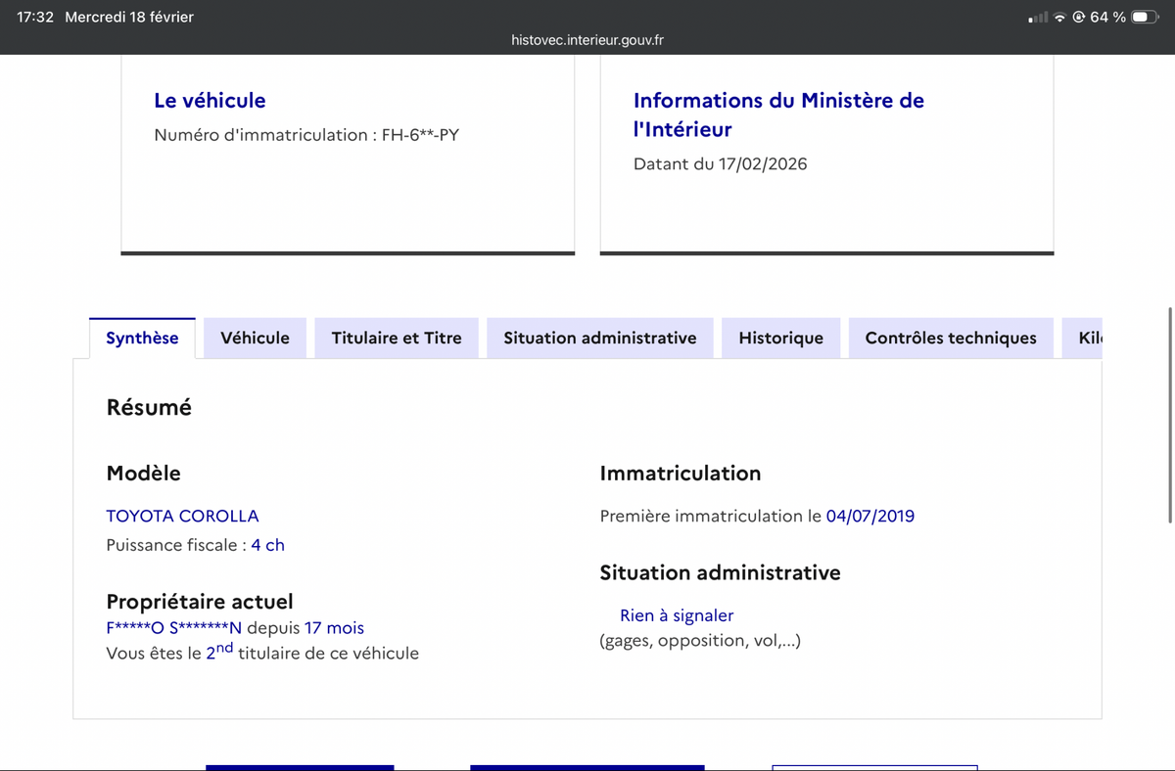Viewport: 1175px width, 771px height.
Task: Select the Situation administrative tab
Action: point(599,338)
